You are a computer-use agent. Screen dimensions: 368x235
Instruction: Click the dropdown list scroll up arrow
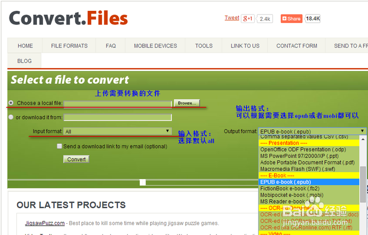click(x=363, y=139)
